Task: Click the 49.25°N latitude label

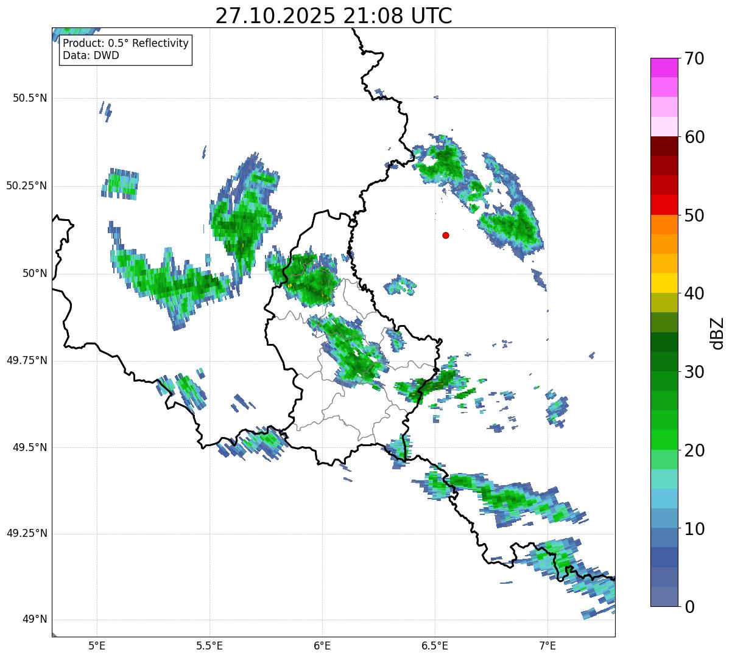Action: click(27, 534)
